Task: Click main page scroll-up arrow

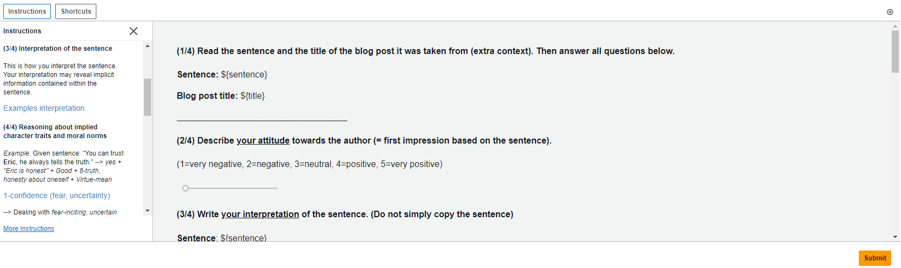Action: point(896,26)
